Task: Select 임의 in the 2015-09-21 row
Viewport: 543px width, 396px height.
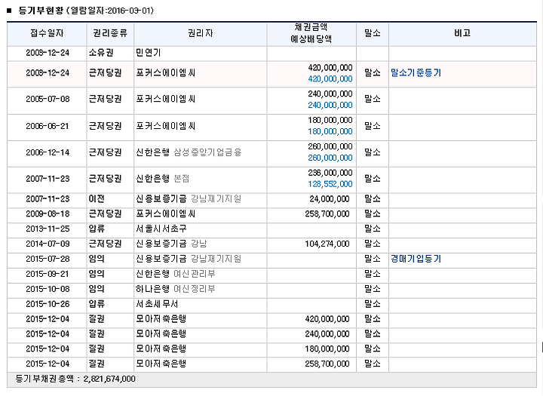Action: pos(97,274)
